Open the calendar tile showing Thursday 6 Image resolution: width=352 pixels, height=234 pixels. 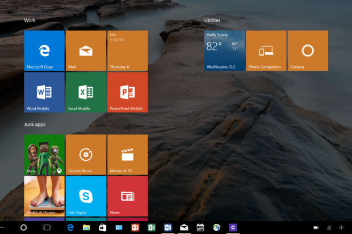pos(128,50)
